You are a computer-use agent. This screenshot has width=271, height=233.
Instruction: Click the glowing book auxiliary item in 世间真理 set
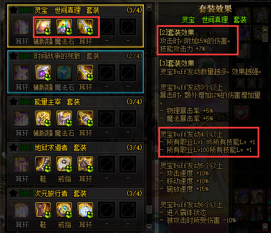[x=43, y=27]
